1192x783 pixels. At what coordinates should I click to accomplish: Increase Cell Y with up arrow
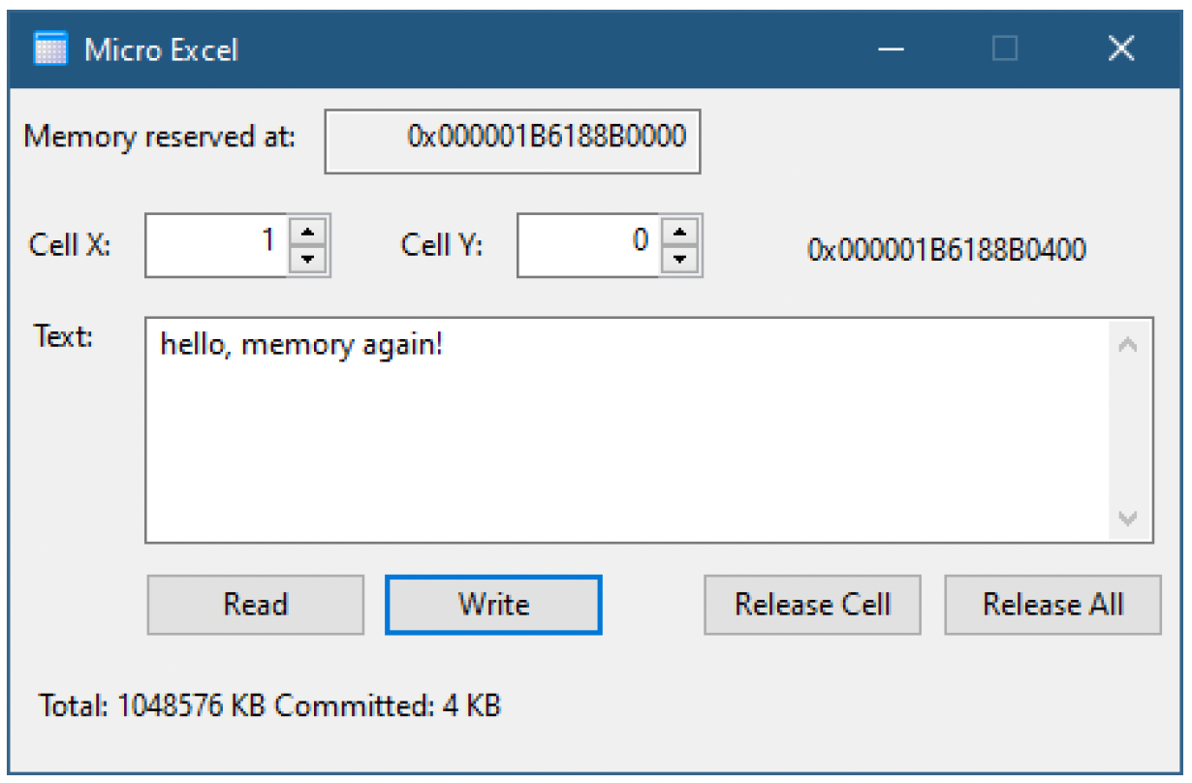(680, 233)
